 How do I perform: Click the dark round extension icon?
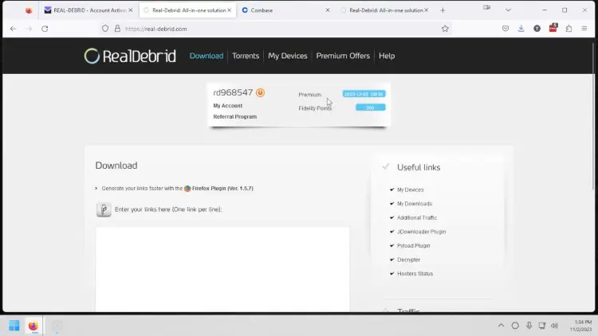click(537, 29)
